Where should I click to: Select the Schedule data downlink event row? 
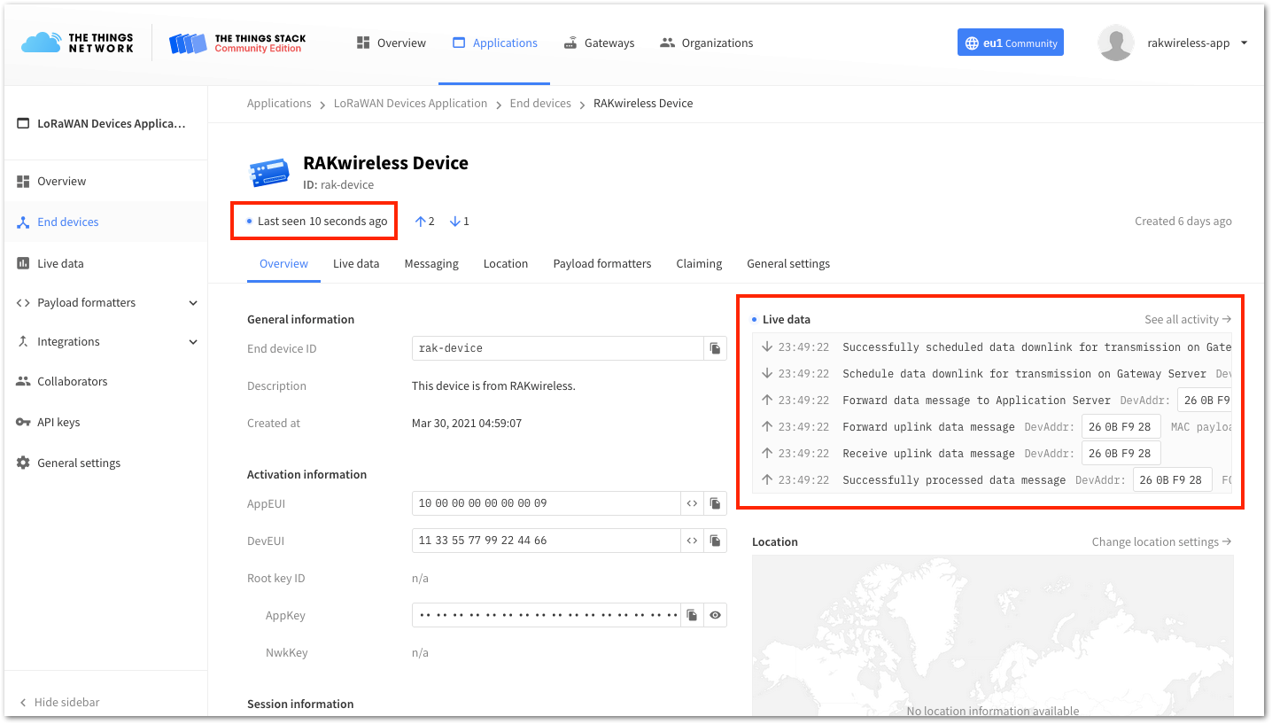[x=992, y=374]
